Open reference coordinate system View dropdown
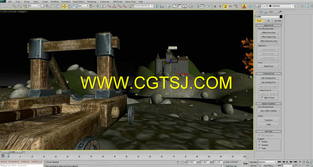Viewport: 313px width, 167px height. tap(83, 6)
